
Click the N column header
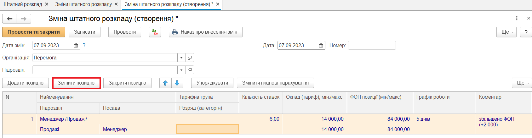(20, 102)
